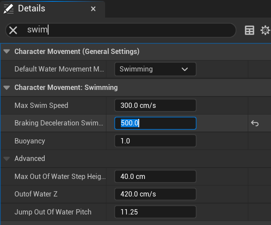Click the Outof Water Z value field
The height and width of the screenshot is (225, 271).
pos(155,194)
